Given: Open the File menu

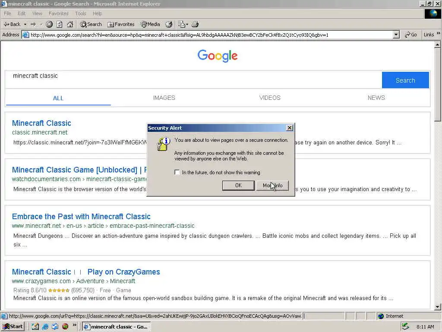Looking at the screenshot, I should pos(7,13).
